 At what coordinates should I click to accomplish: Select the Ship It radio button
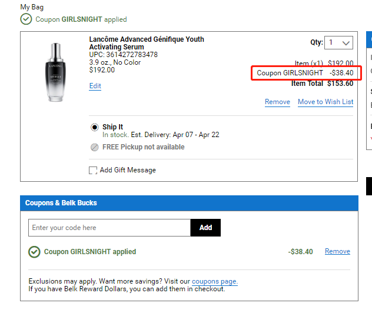(95, 127)
